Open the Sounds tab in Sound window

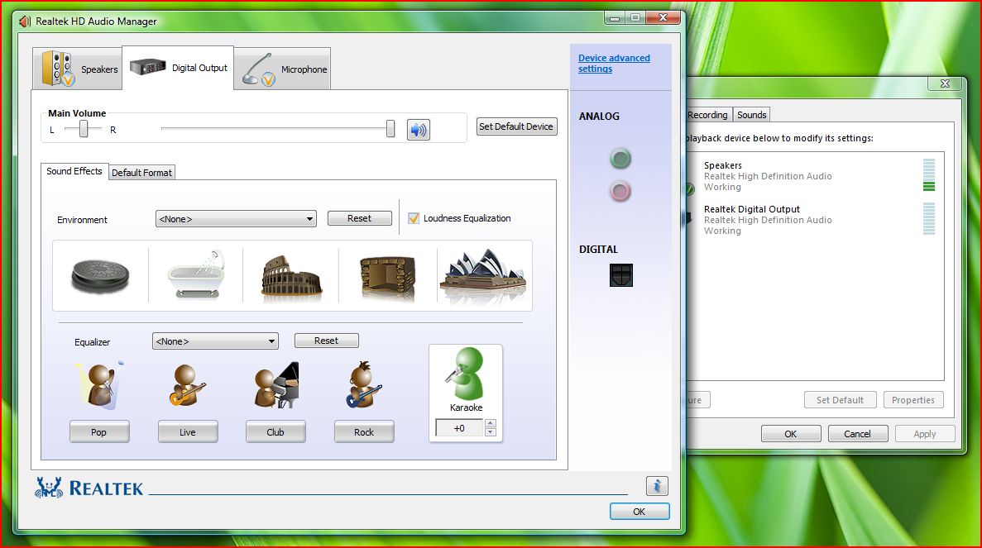pyautogui.click(x=751, y=115)
